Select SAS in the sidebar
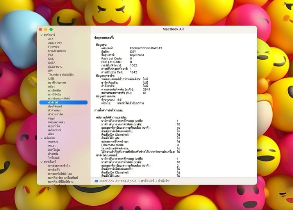 click(51, 59)
